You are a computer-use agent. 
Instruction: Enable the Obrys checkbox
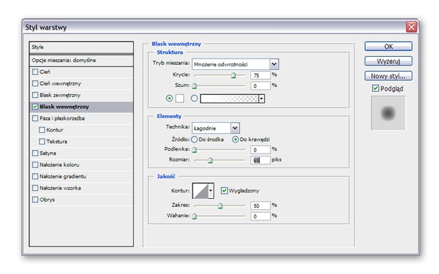click(35, 199)
